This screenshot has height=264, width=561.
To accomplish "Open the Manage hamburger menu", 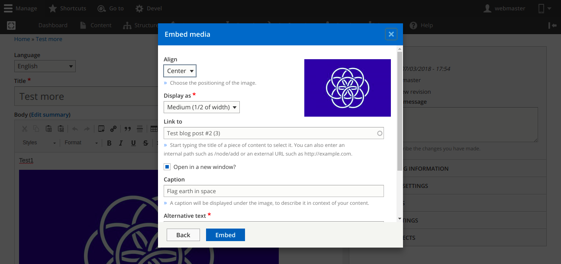I will coord(20,8).
